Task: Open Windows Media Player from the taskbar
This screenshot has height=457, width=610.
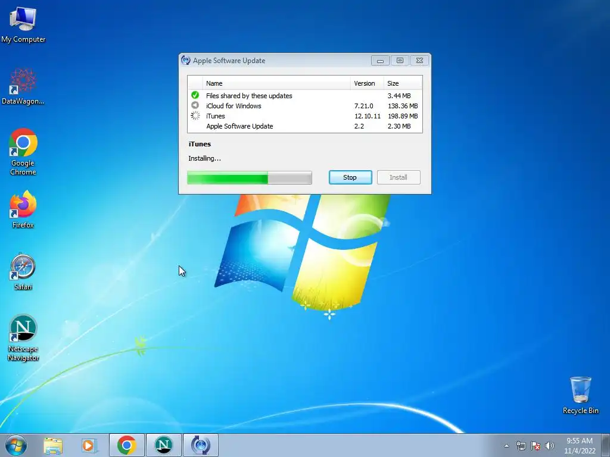Action: [x=89, y=445]
